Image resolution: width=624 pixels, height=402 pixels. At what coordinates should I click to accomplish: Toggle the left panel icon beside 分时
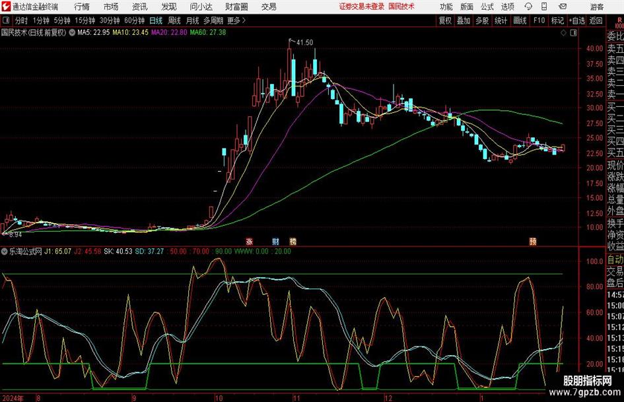point(6,20)
